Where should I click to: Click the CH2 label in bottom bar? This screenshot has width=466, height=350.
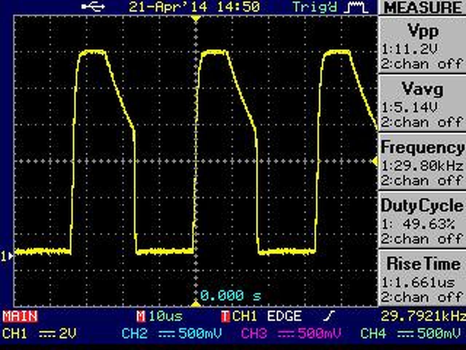[134, 333]
